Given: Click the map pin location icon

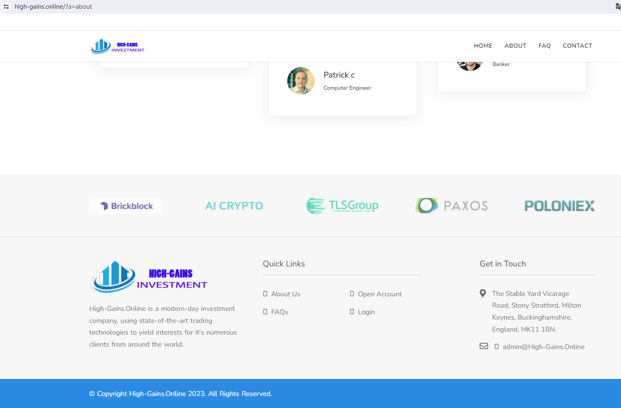Looking at the screenshot, I should (x=483, y=293).
